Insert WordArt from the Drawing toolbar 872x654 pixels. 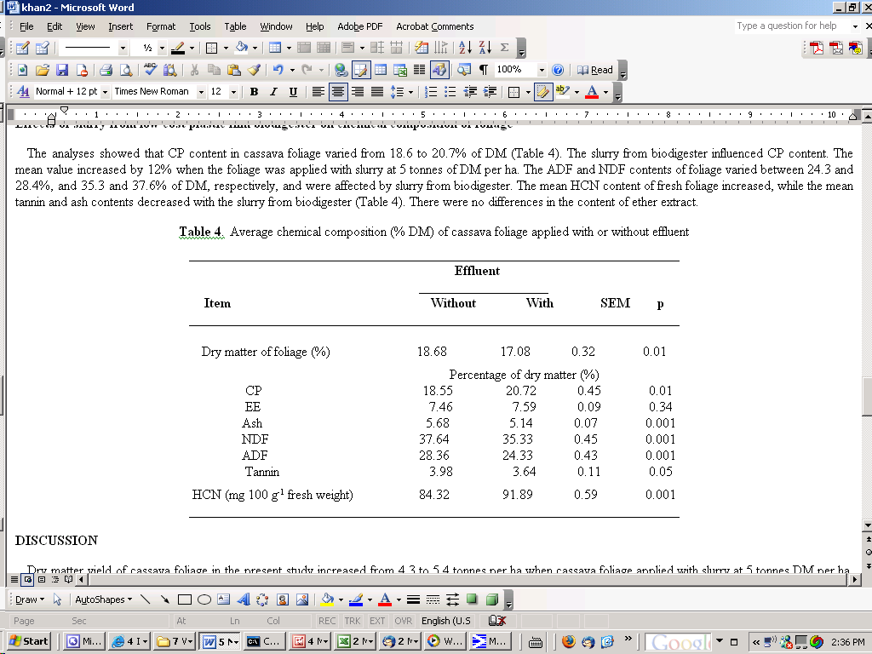[x=243, y=599]
